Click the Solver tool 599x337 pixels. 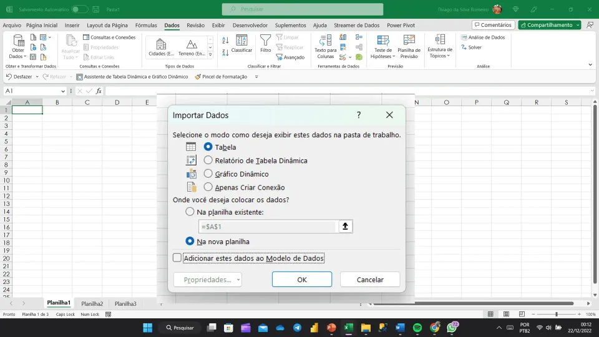coord(471,47)
